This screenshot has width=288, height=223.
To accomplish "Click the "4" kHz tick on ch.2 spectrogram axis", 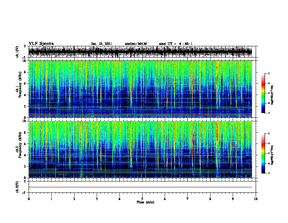I will coord(25,155).
